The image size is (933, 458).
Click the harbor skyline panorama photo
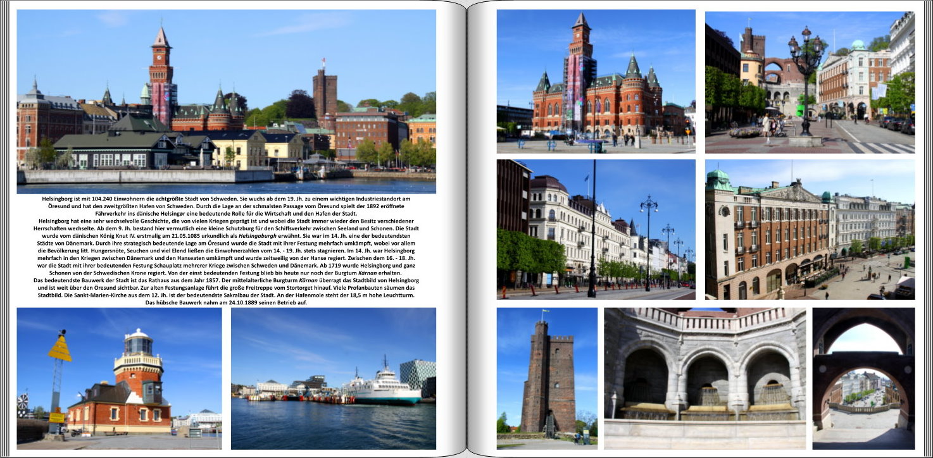click(x=226, y=101)
